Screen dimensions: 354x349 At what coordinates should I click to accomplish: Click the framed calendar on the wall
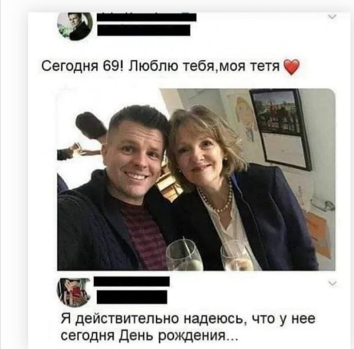pos(281,129)
